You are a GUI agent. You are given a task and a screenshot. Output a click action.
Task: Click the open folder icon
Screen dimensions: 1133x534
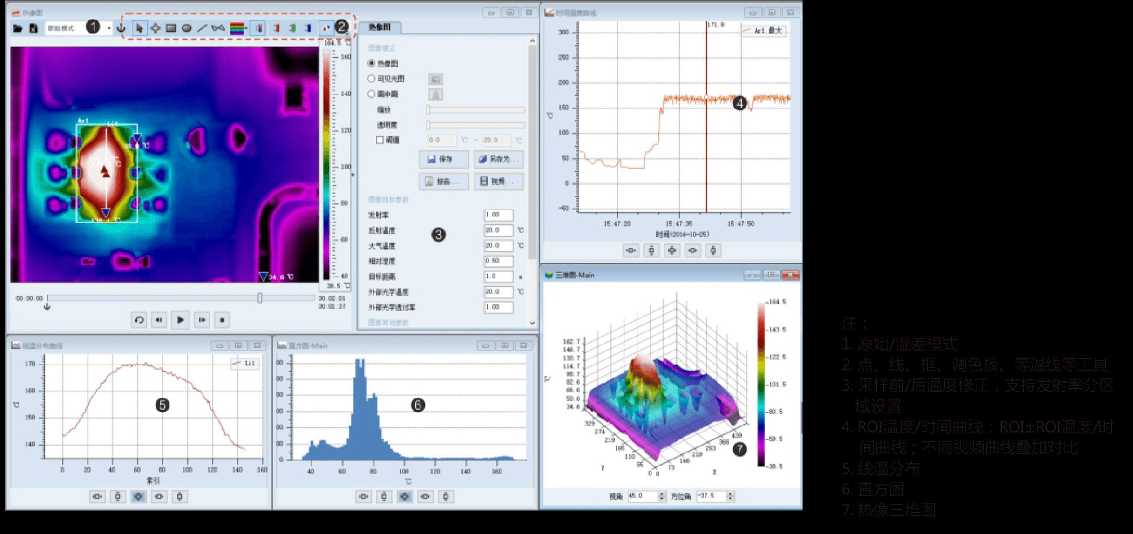coord(18,28)
